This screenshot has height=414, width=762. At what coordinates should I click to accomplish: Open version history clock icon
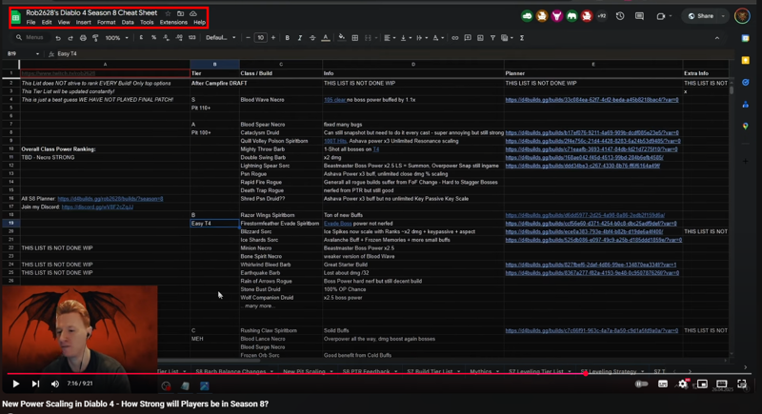coord(620,16)
